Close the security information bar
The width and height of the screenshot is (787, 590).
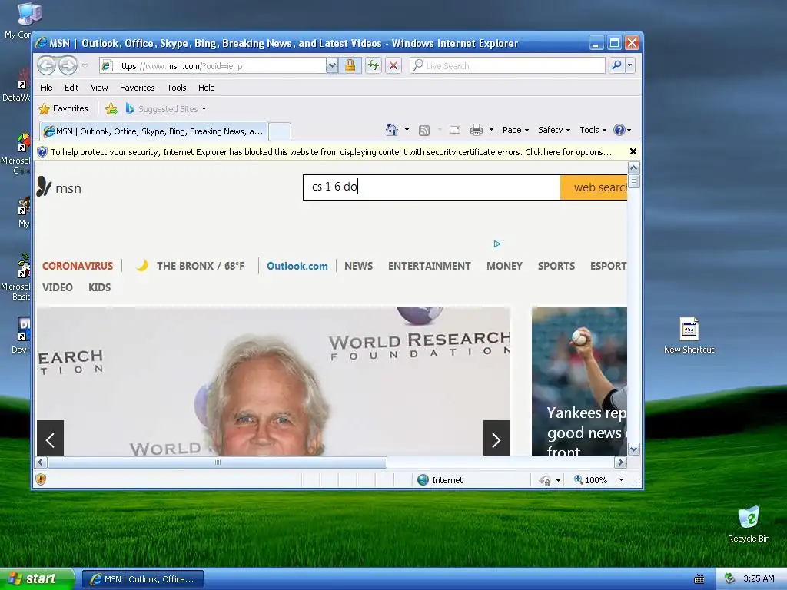633,151
